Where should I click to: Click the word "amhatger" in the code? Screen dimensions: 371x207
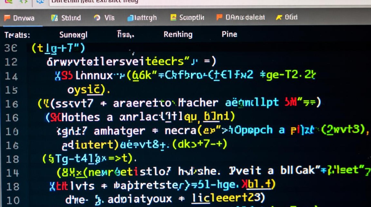click(x=119, y=131)
